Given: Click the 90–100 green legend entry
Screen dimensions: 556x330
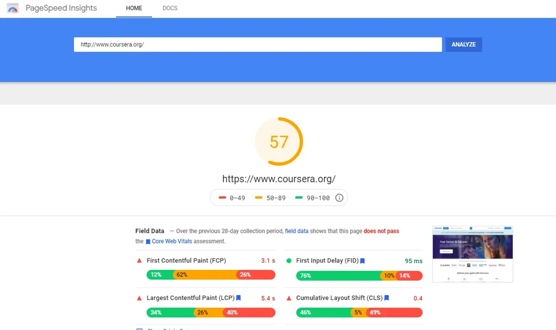Looking at the screenshot, I should click(x=313, y=198).
